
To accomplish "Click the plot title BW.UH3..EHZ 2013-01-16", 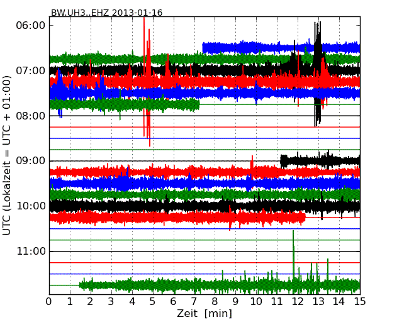I will pos(106,13).
